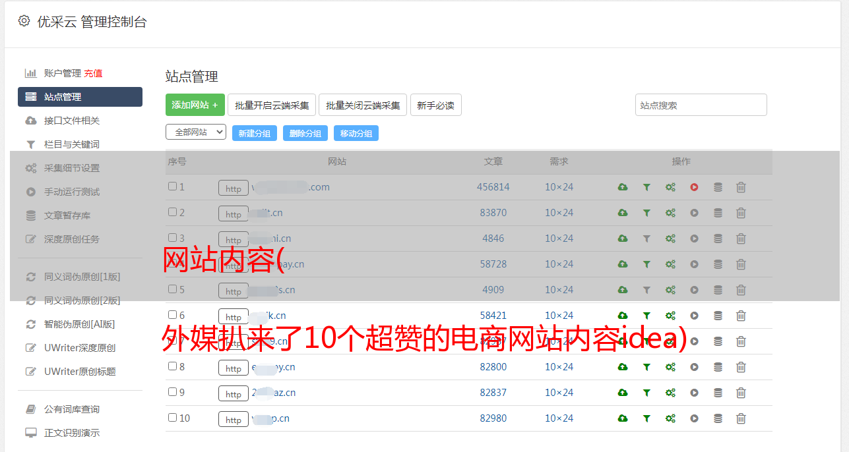Click cloud upload icon in row 4
Image resolution: width=849 pixels, height=452 pixels.
point(623,264)
